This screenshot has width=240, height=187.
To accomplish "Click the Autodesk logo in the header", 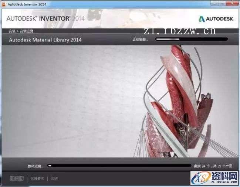I will [216, 19].
